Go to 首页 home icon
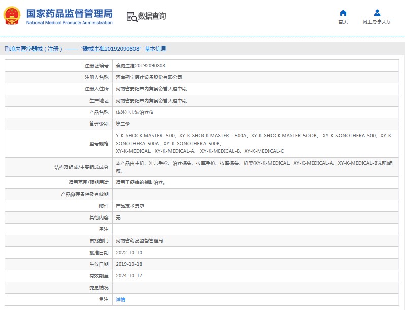 click(343, 13)
